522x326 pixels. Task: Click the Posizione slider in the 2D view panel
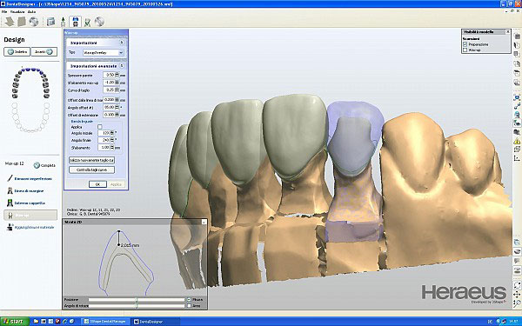[137, 300]
